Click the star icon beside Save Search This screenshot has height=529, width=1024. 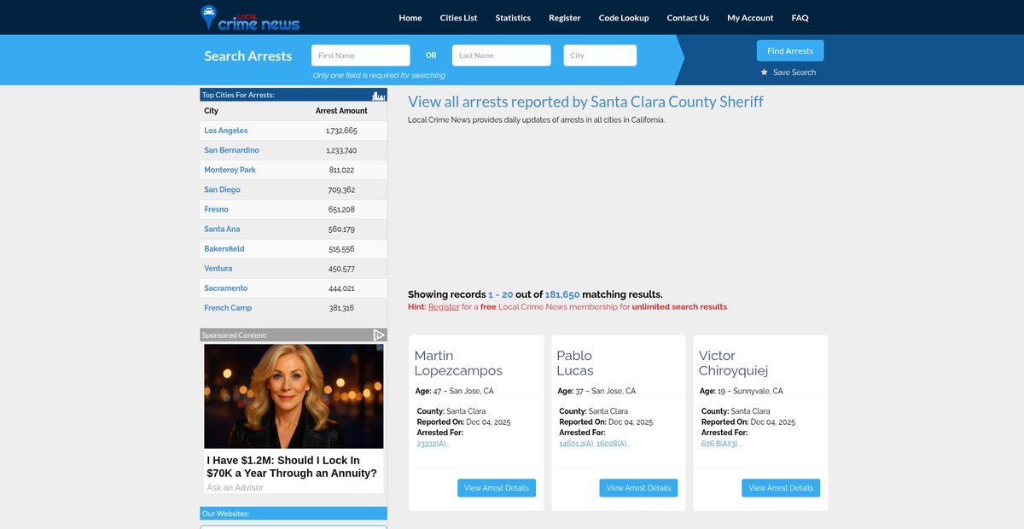click(x=765, y=73)
